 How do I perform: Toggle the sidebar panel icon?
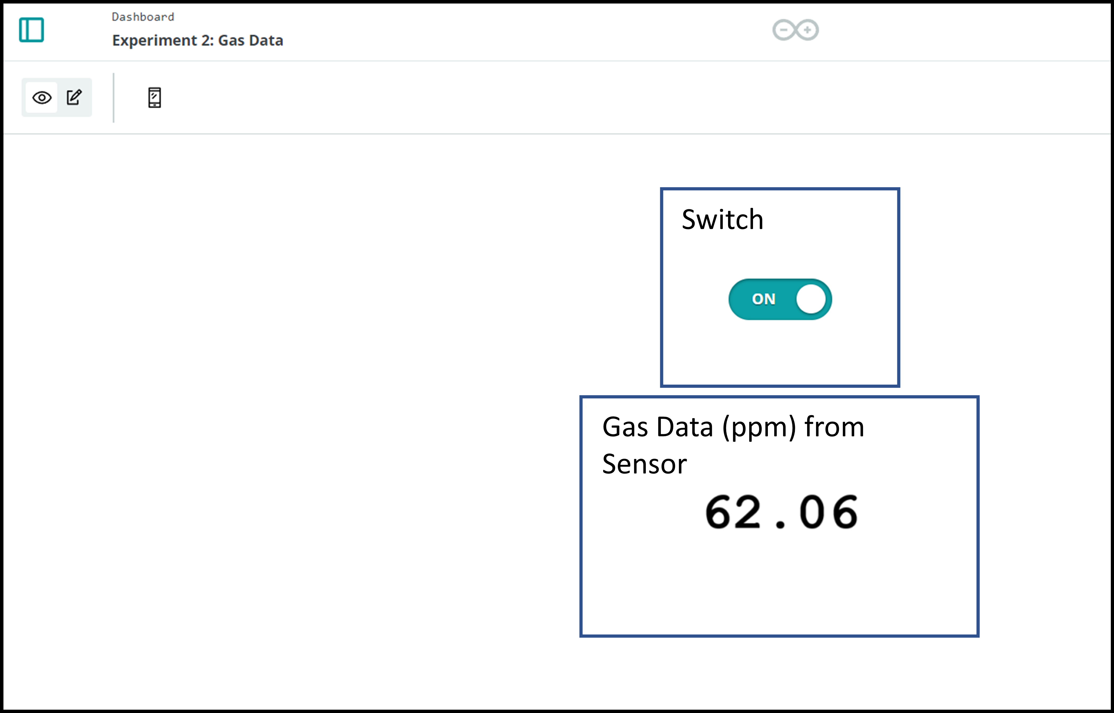tap(32, 30)
